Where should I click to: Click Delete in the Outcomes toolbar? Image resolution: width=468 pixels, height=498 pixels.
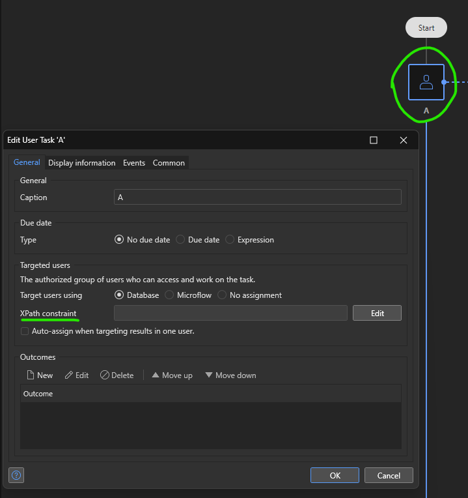tap(117, 375)
